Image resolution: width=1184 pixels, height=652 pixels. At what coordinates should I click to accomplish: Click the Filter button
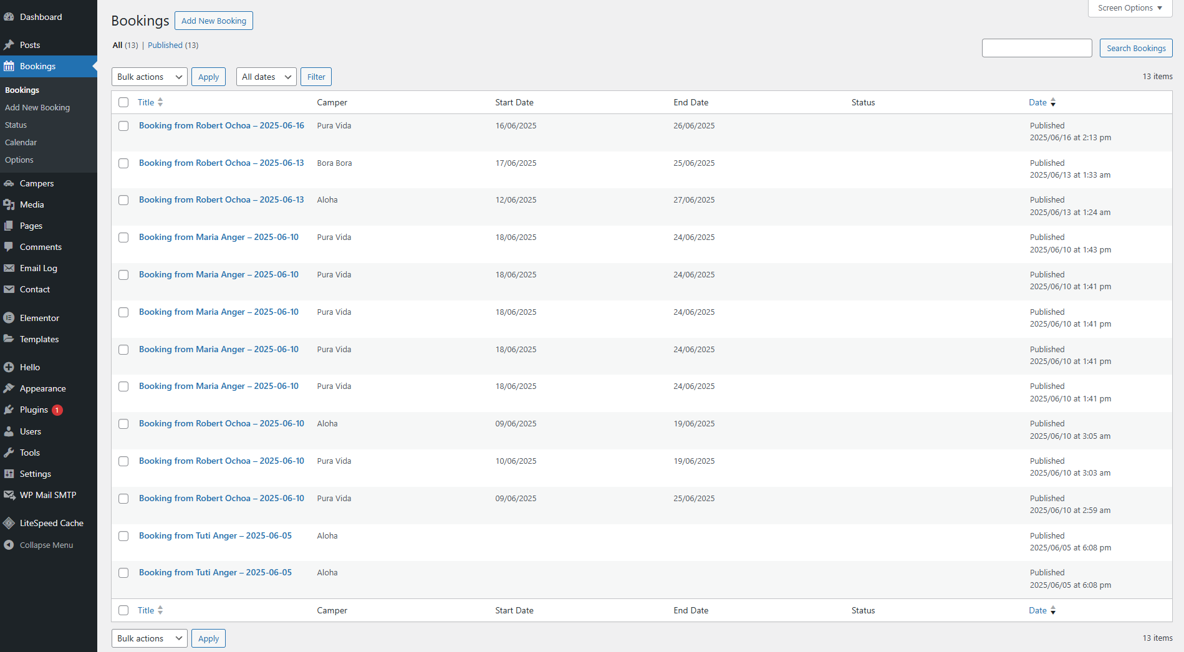(316, 77)
